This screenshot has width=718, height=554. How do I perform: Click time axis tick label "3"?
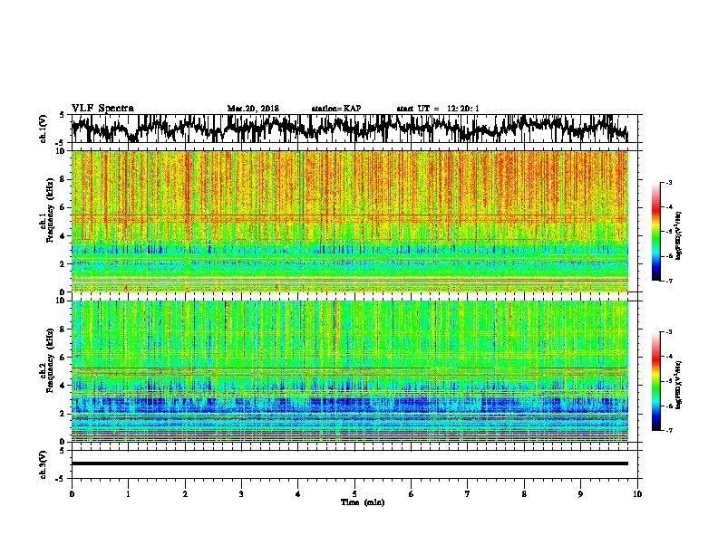point(241,494)
